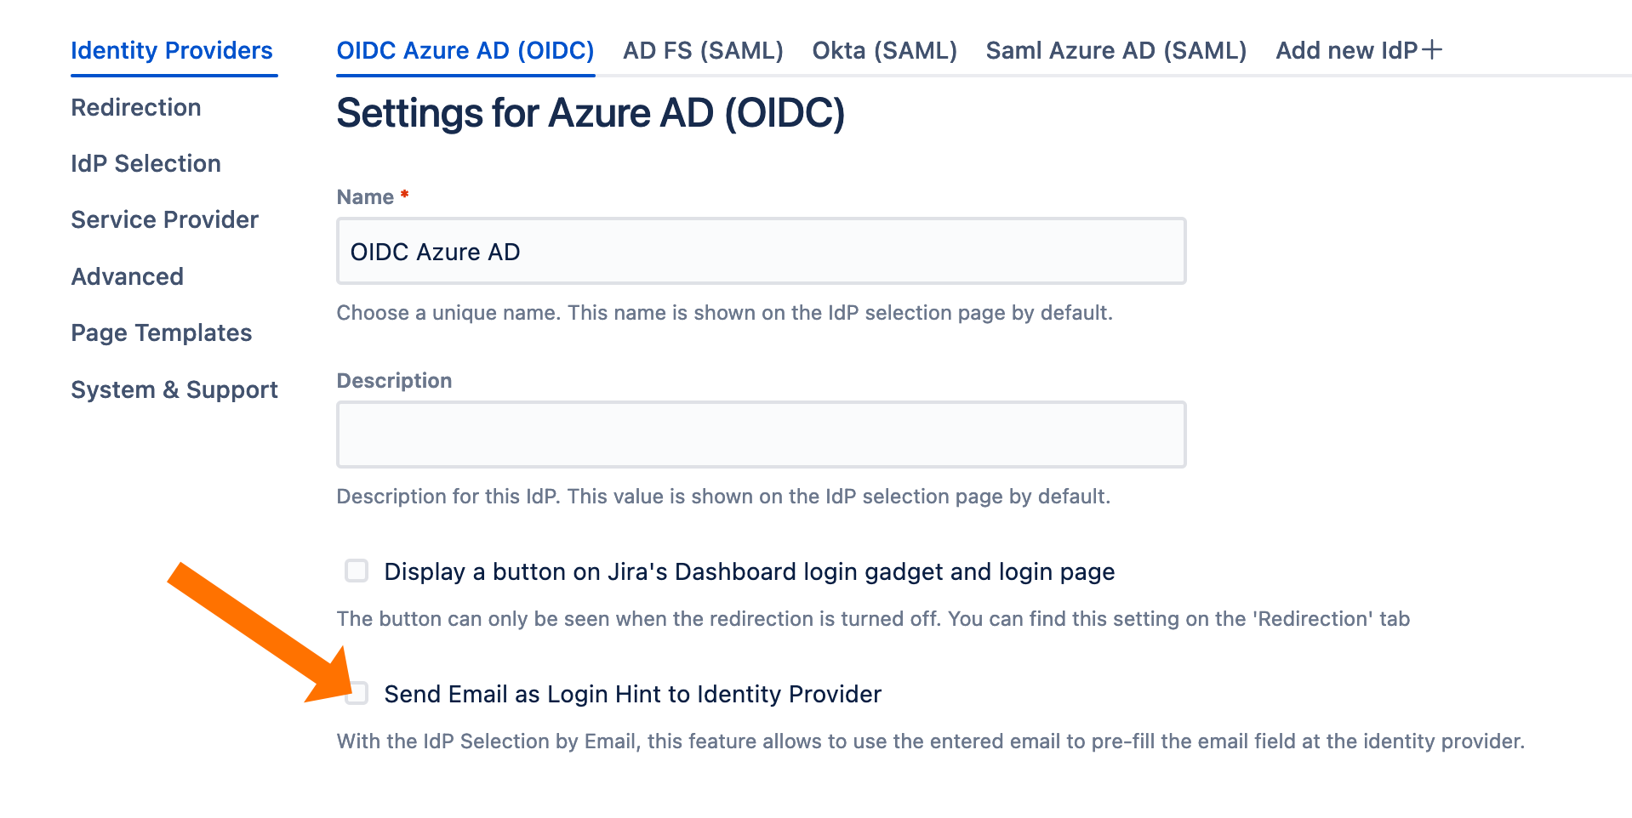Click the plus icon beside Add new IdP
This screenshot has height=818, width=1632.
(1433, 50)
